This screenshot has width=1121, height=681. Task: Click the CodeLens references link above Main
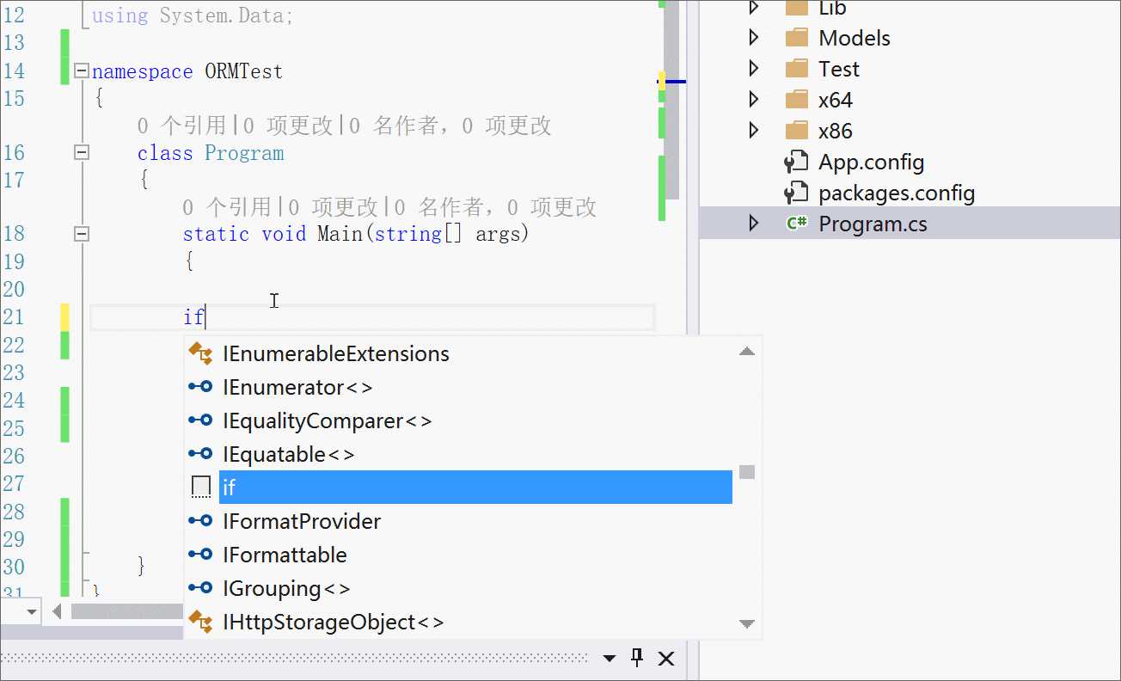coord(228,207)
